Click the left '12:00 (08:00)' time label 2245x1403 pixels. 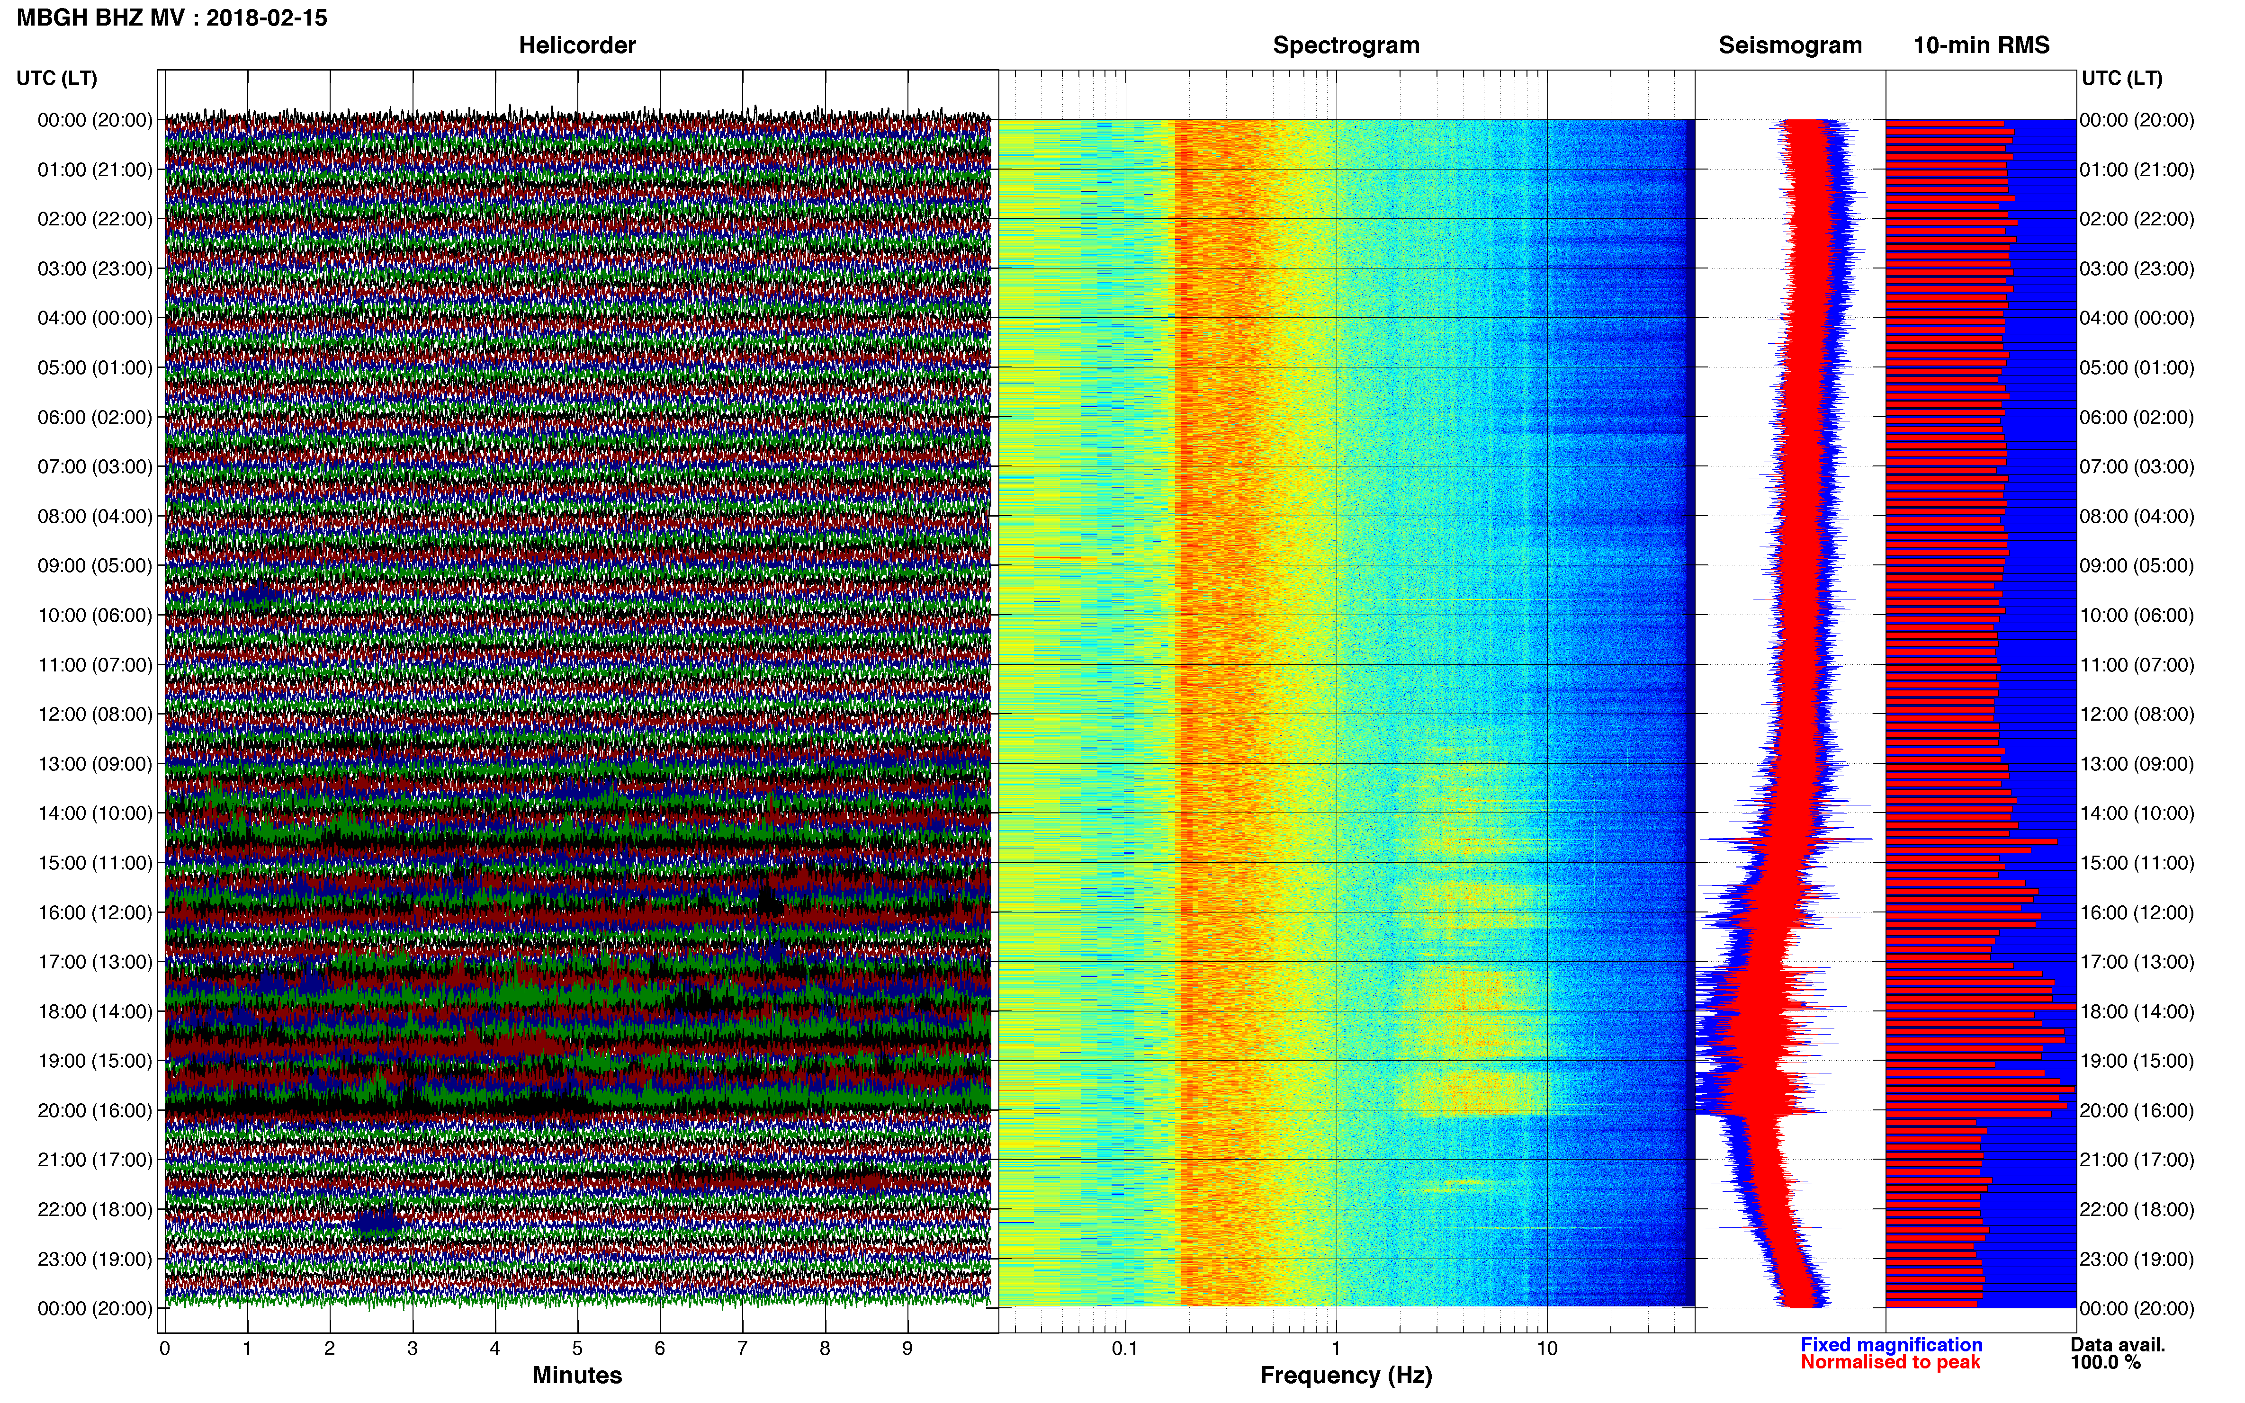pyautogui.click(x=95, y=714)
